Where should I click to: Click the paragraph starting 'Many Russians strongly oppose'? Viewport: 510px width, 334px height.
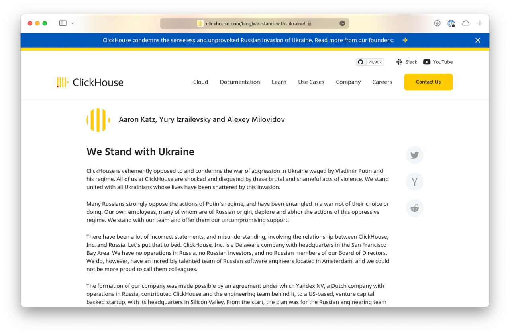[x=238, y=212]
